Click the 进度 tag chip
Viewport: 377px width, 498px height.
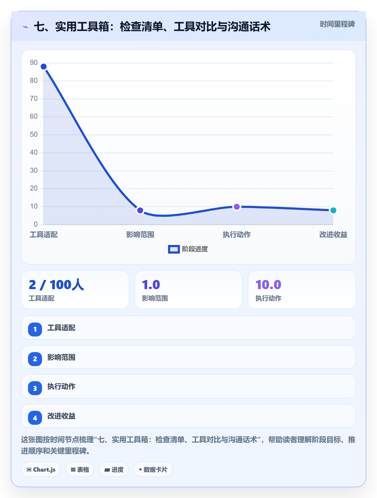coord(114,469)
